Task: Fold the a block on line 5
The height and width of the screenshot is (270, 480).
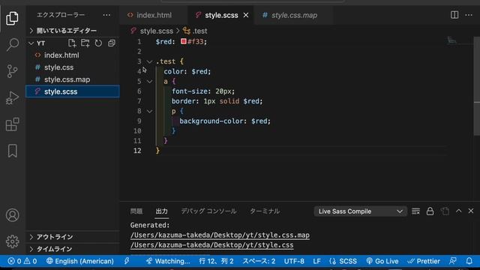Action: coord(149,82)
